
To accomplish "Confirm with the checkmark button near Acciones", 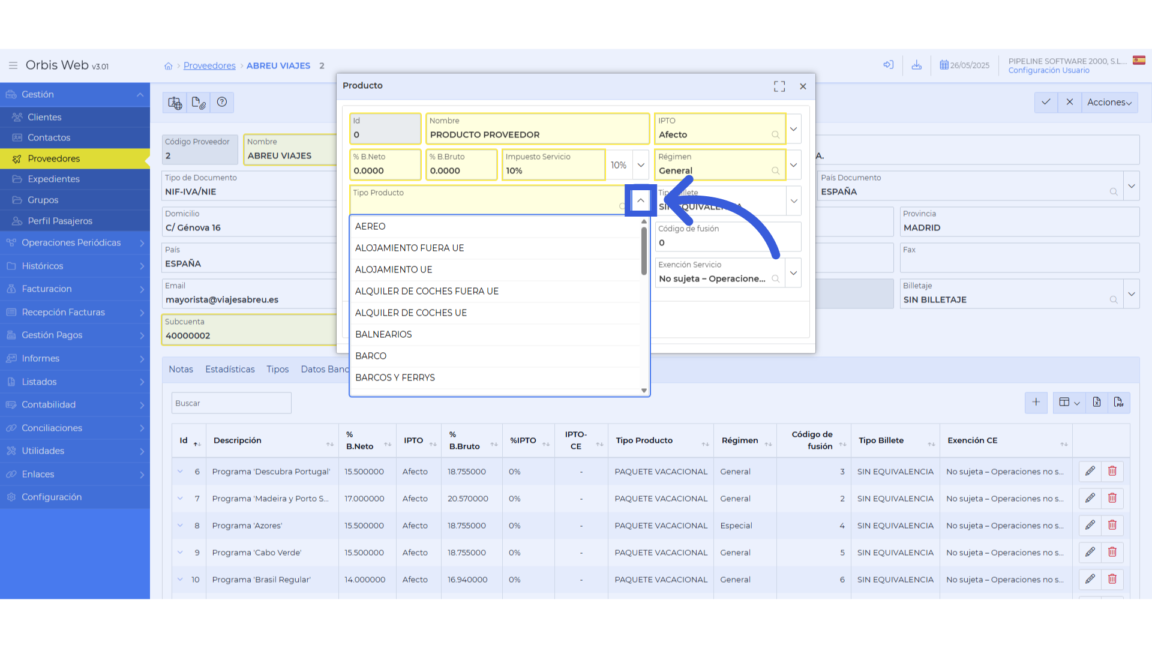I will (1046, 102).
